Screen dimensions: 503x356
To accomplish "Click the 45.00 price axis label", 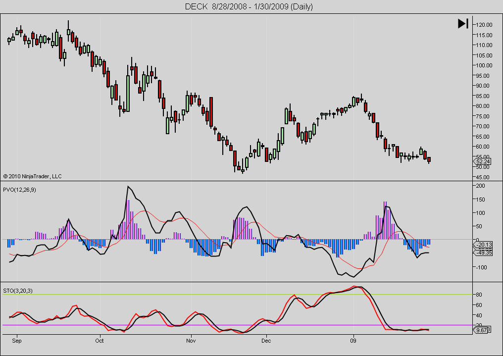I will coord(483,177).
